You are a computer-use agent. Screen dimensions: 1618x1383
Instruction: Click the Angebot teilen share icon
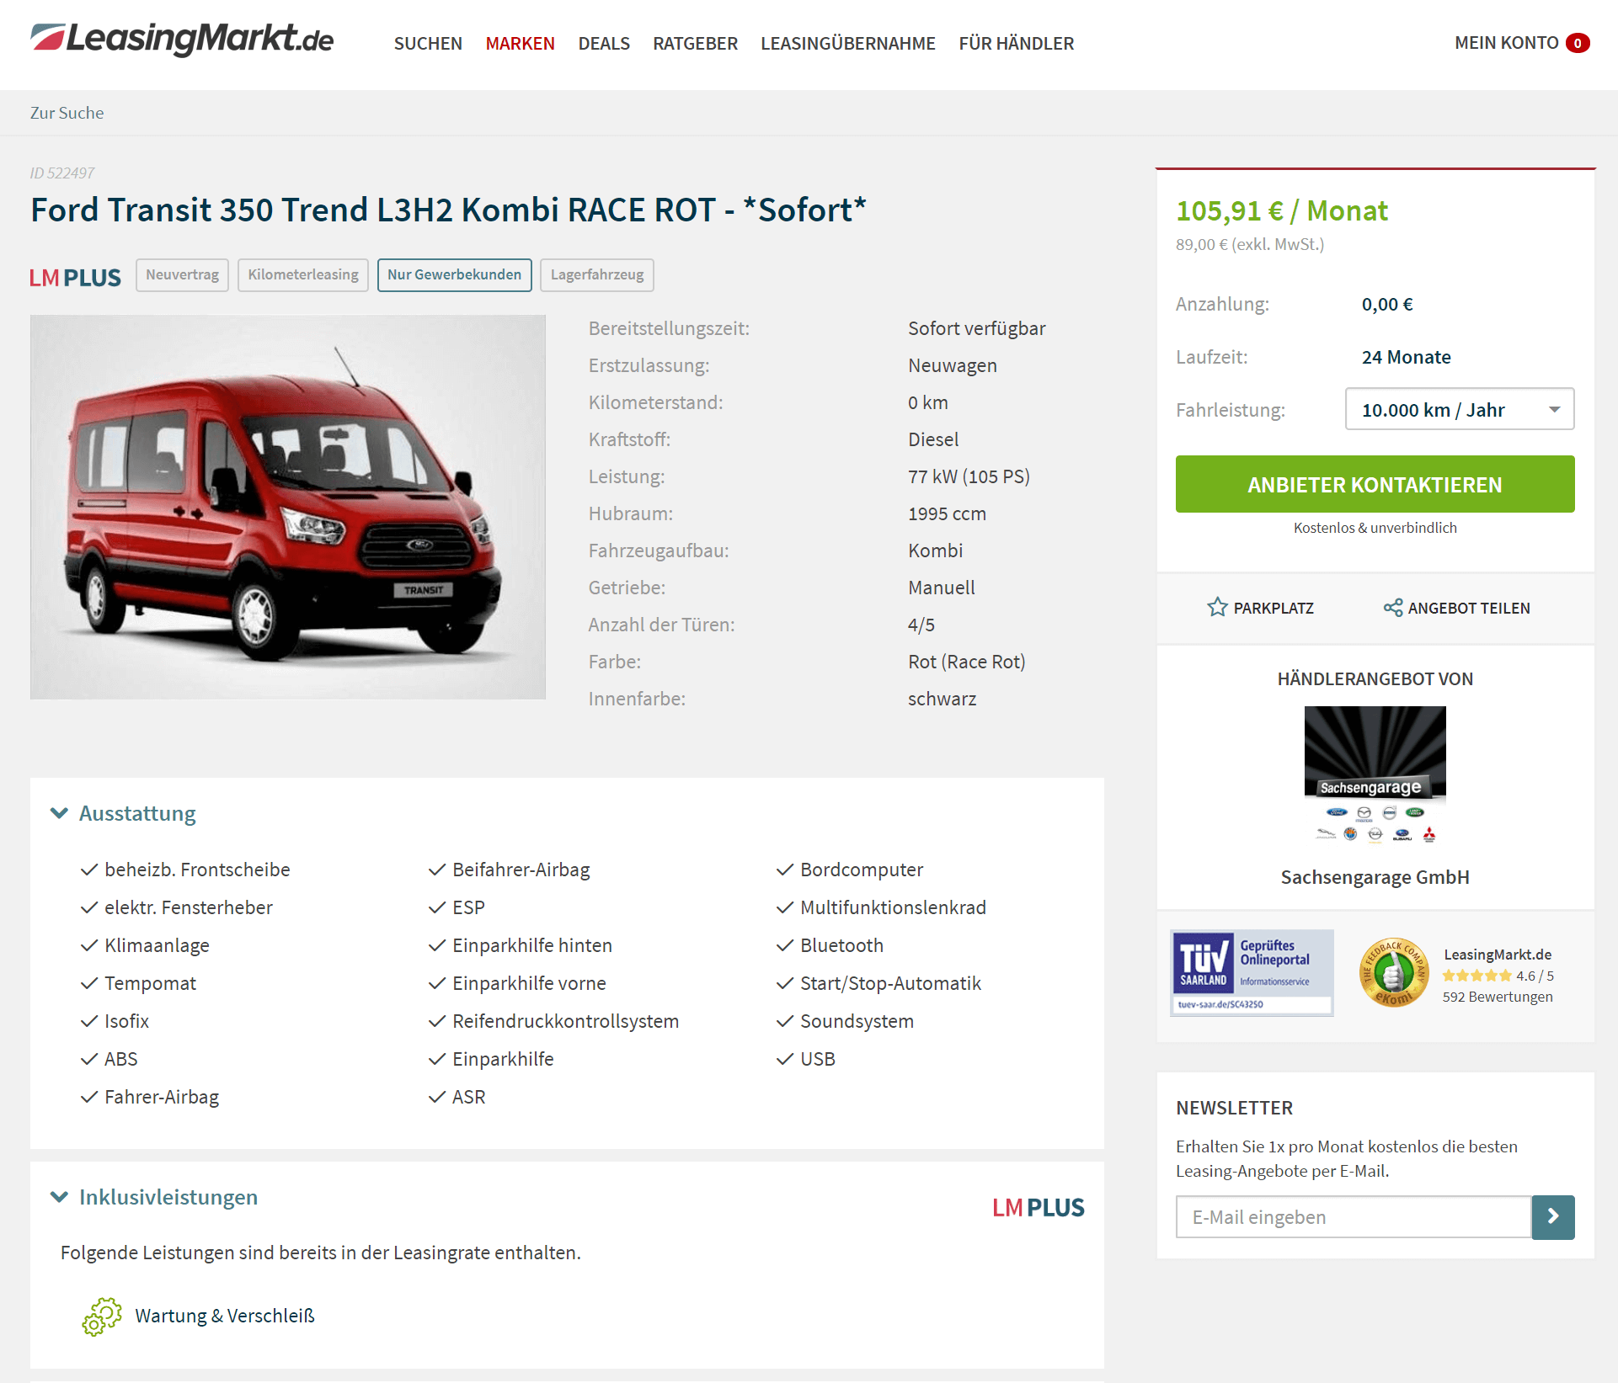pyautogui.click(x=1393, y=607)
